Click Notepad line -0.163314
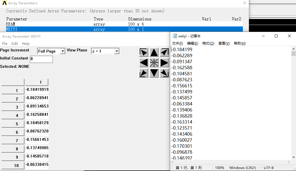The image size is (296, 171). coord(182,122)
